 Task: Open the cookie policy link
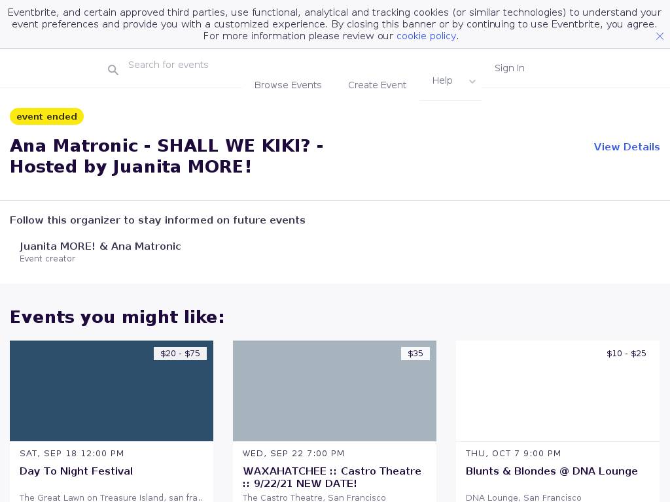click(x=426, y=36)
